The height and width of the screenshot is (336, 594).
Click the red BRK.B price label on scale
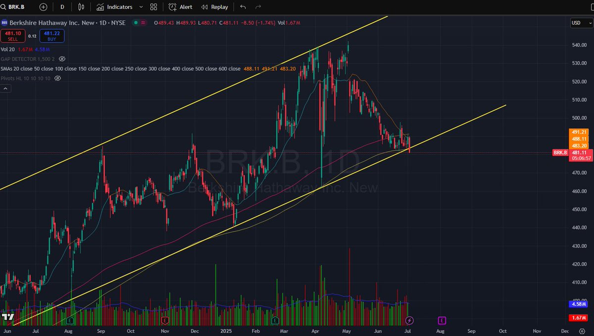tap(560, 153)
